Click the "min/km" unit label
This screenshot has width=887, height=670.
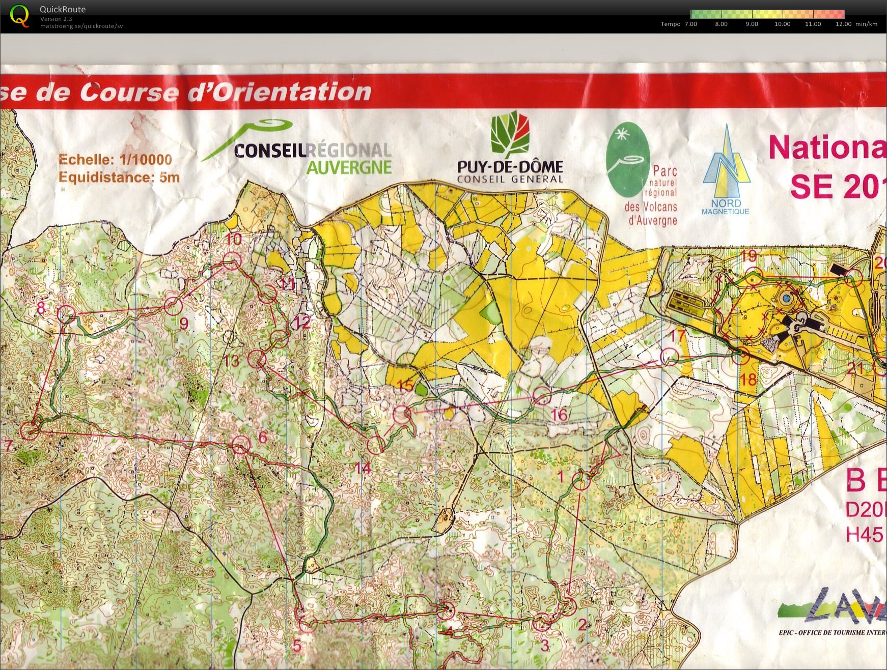(867, 24)
